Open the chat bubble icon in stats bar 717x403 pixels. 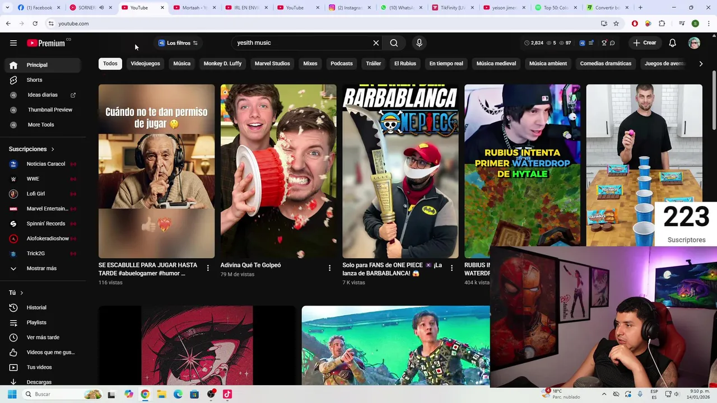[x=612, y=43]
